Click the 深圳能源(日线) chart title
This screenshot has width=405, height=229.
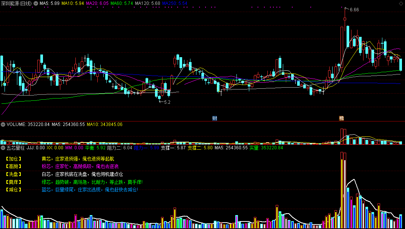point(16,4)
